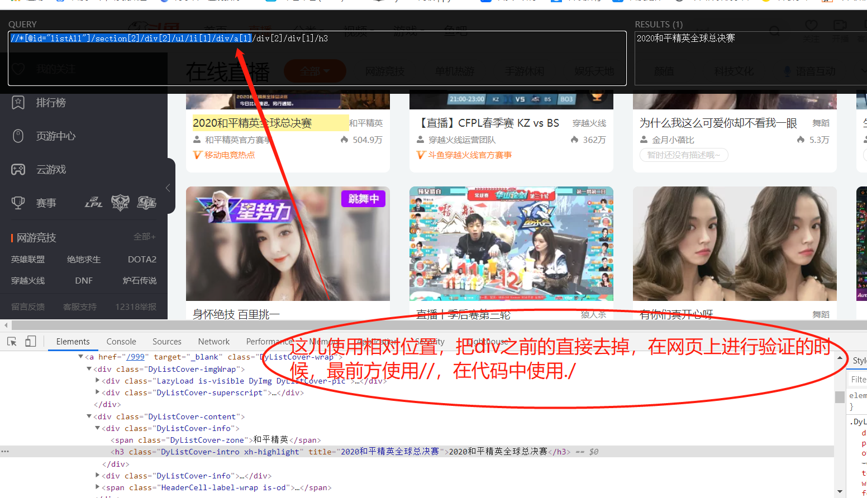The image size is (867, 498).
Task: Click 留言反馈 in the sidebar footer
Action: point(28,307)
